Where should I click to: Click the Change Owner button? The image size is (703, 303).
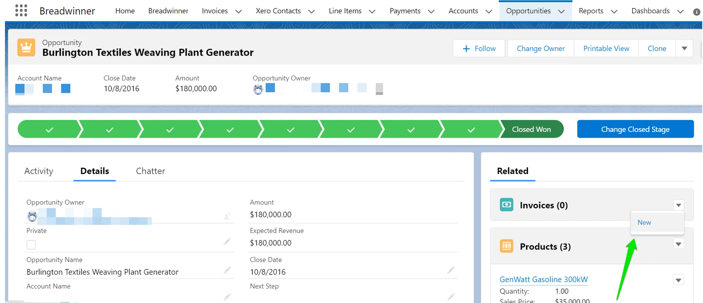pyautogui.click(x=541, y=48)
